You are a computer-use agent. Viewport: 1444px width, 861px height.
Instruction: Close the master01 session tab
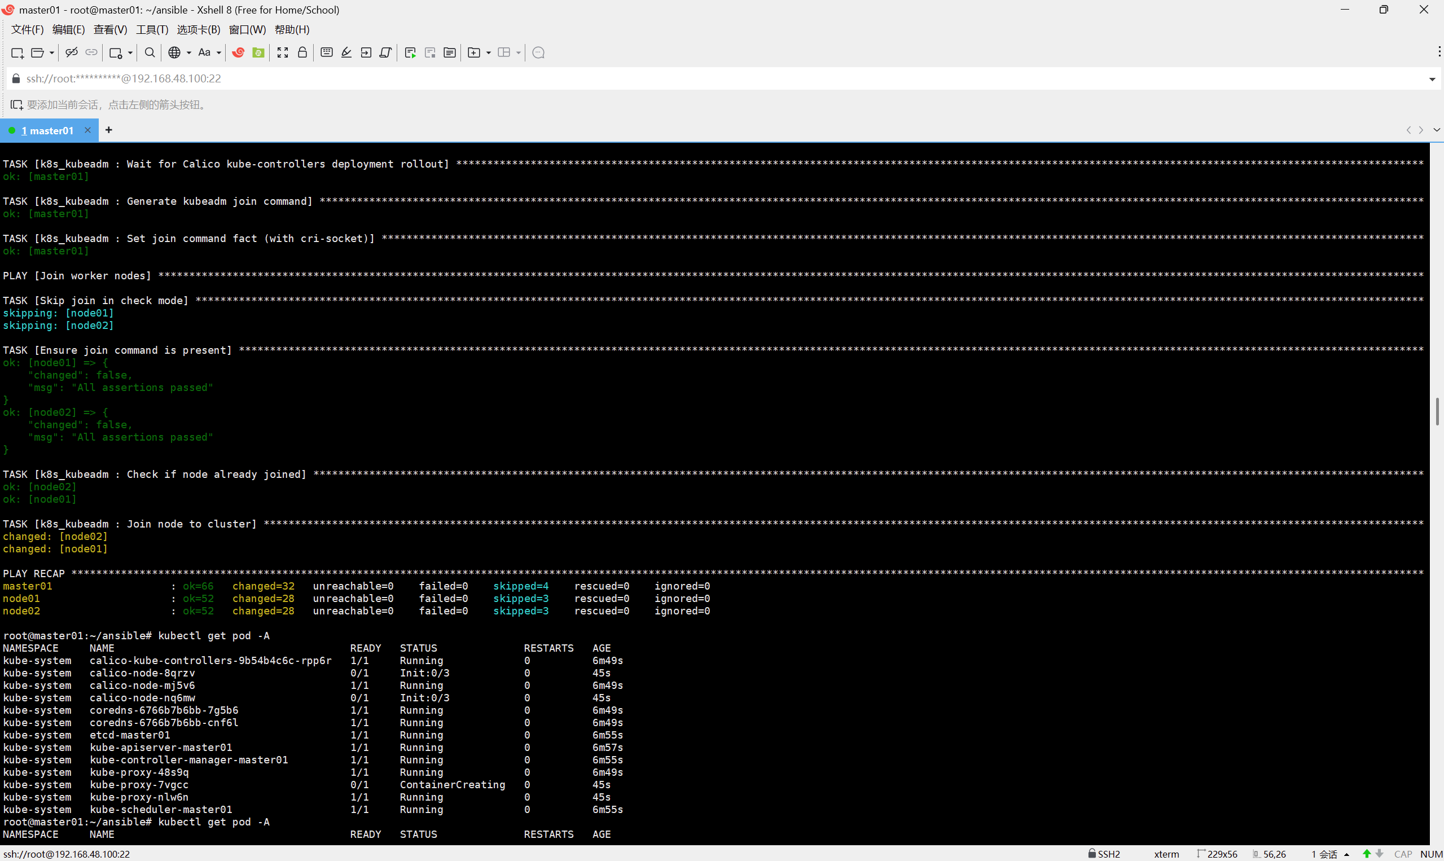pyautogui.click(x=87, y=130)
